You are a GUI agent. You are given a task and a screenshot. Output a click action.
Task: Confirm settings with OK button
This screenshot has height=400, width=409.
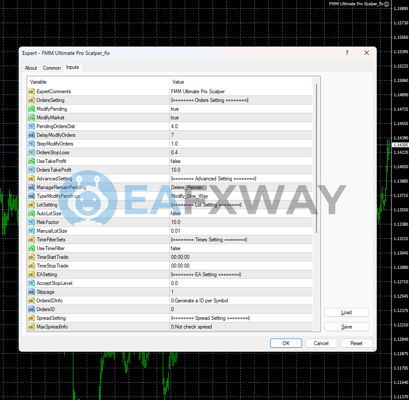point(286,343)
